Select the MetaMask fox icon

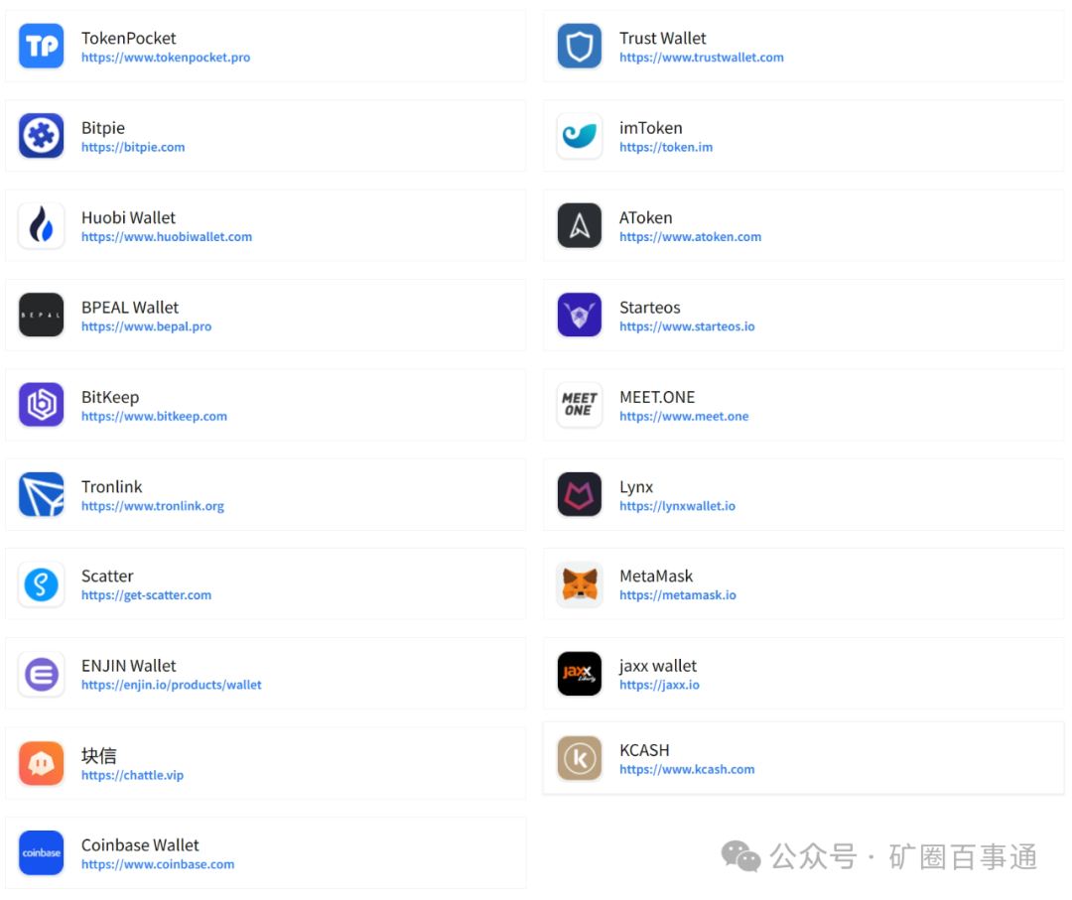579,584
